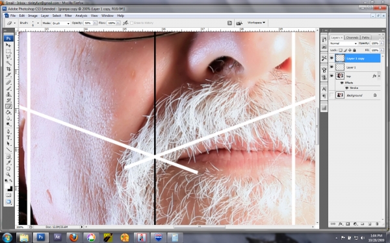Select the Pen tool
The width and height of the screenshot is (390, 243).
tap(8, 132)
